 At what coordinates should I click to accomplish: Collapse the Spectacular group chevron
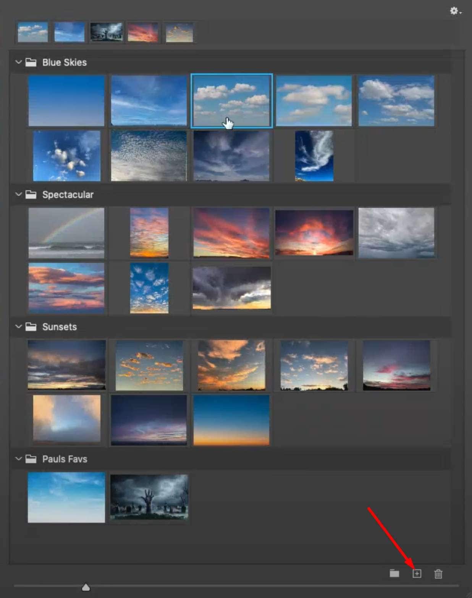(18, 194)
